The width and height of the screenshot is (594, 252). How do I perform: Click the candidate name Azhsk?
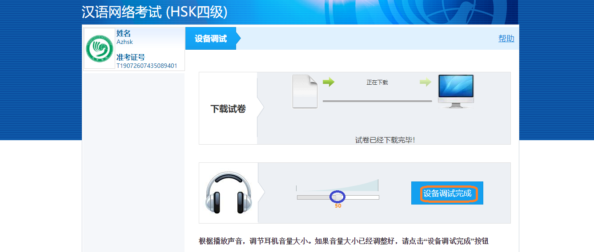coord(124,42)
